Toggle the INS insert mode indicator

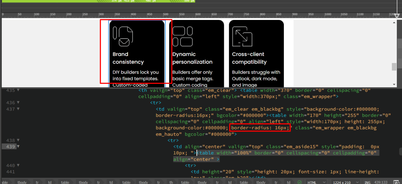367,182
